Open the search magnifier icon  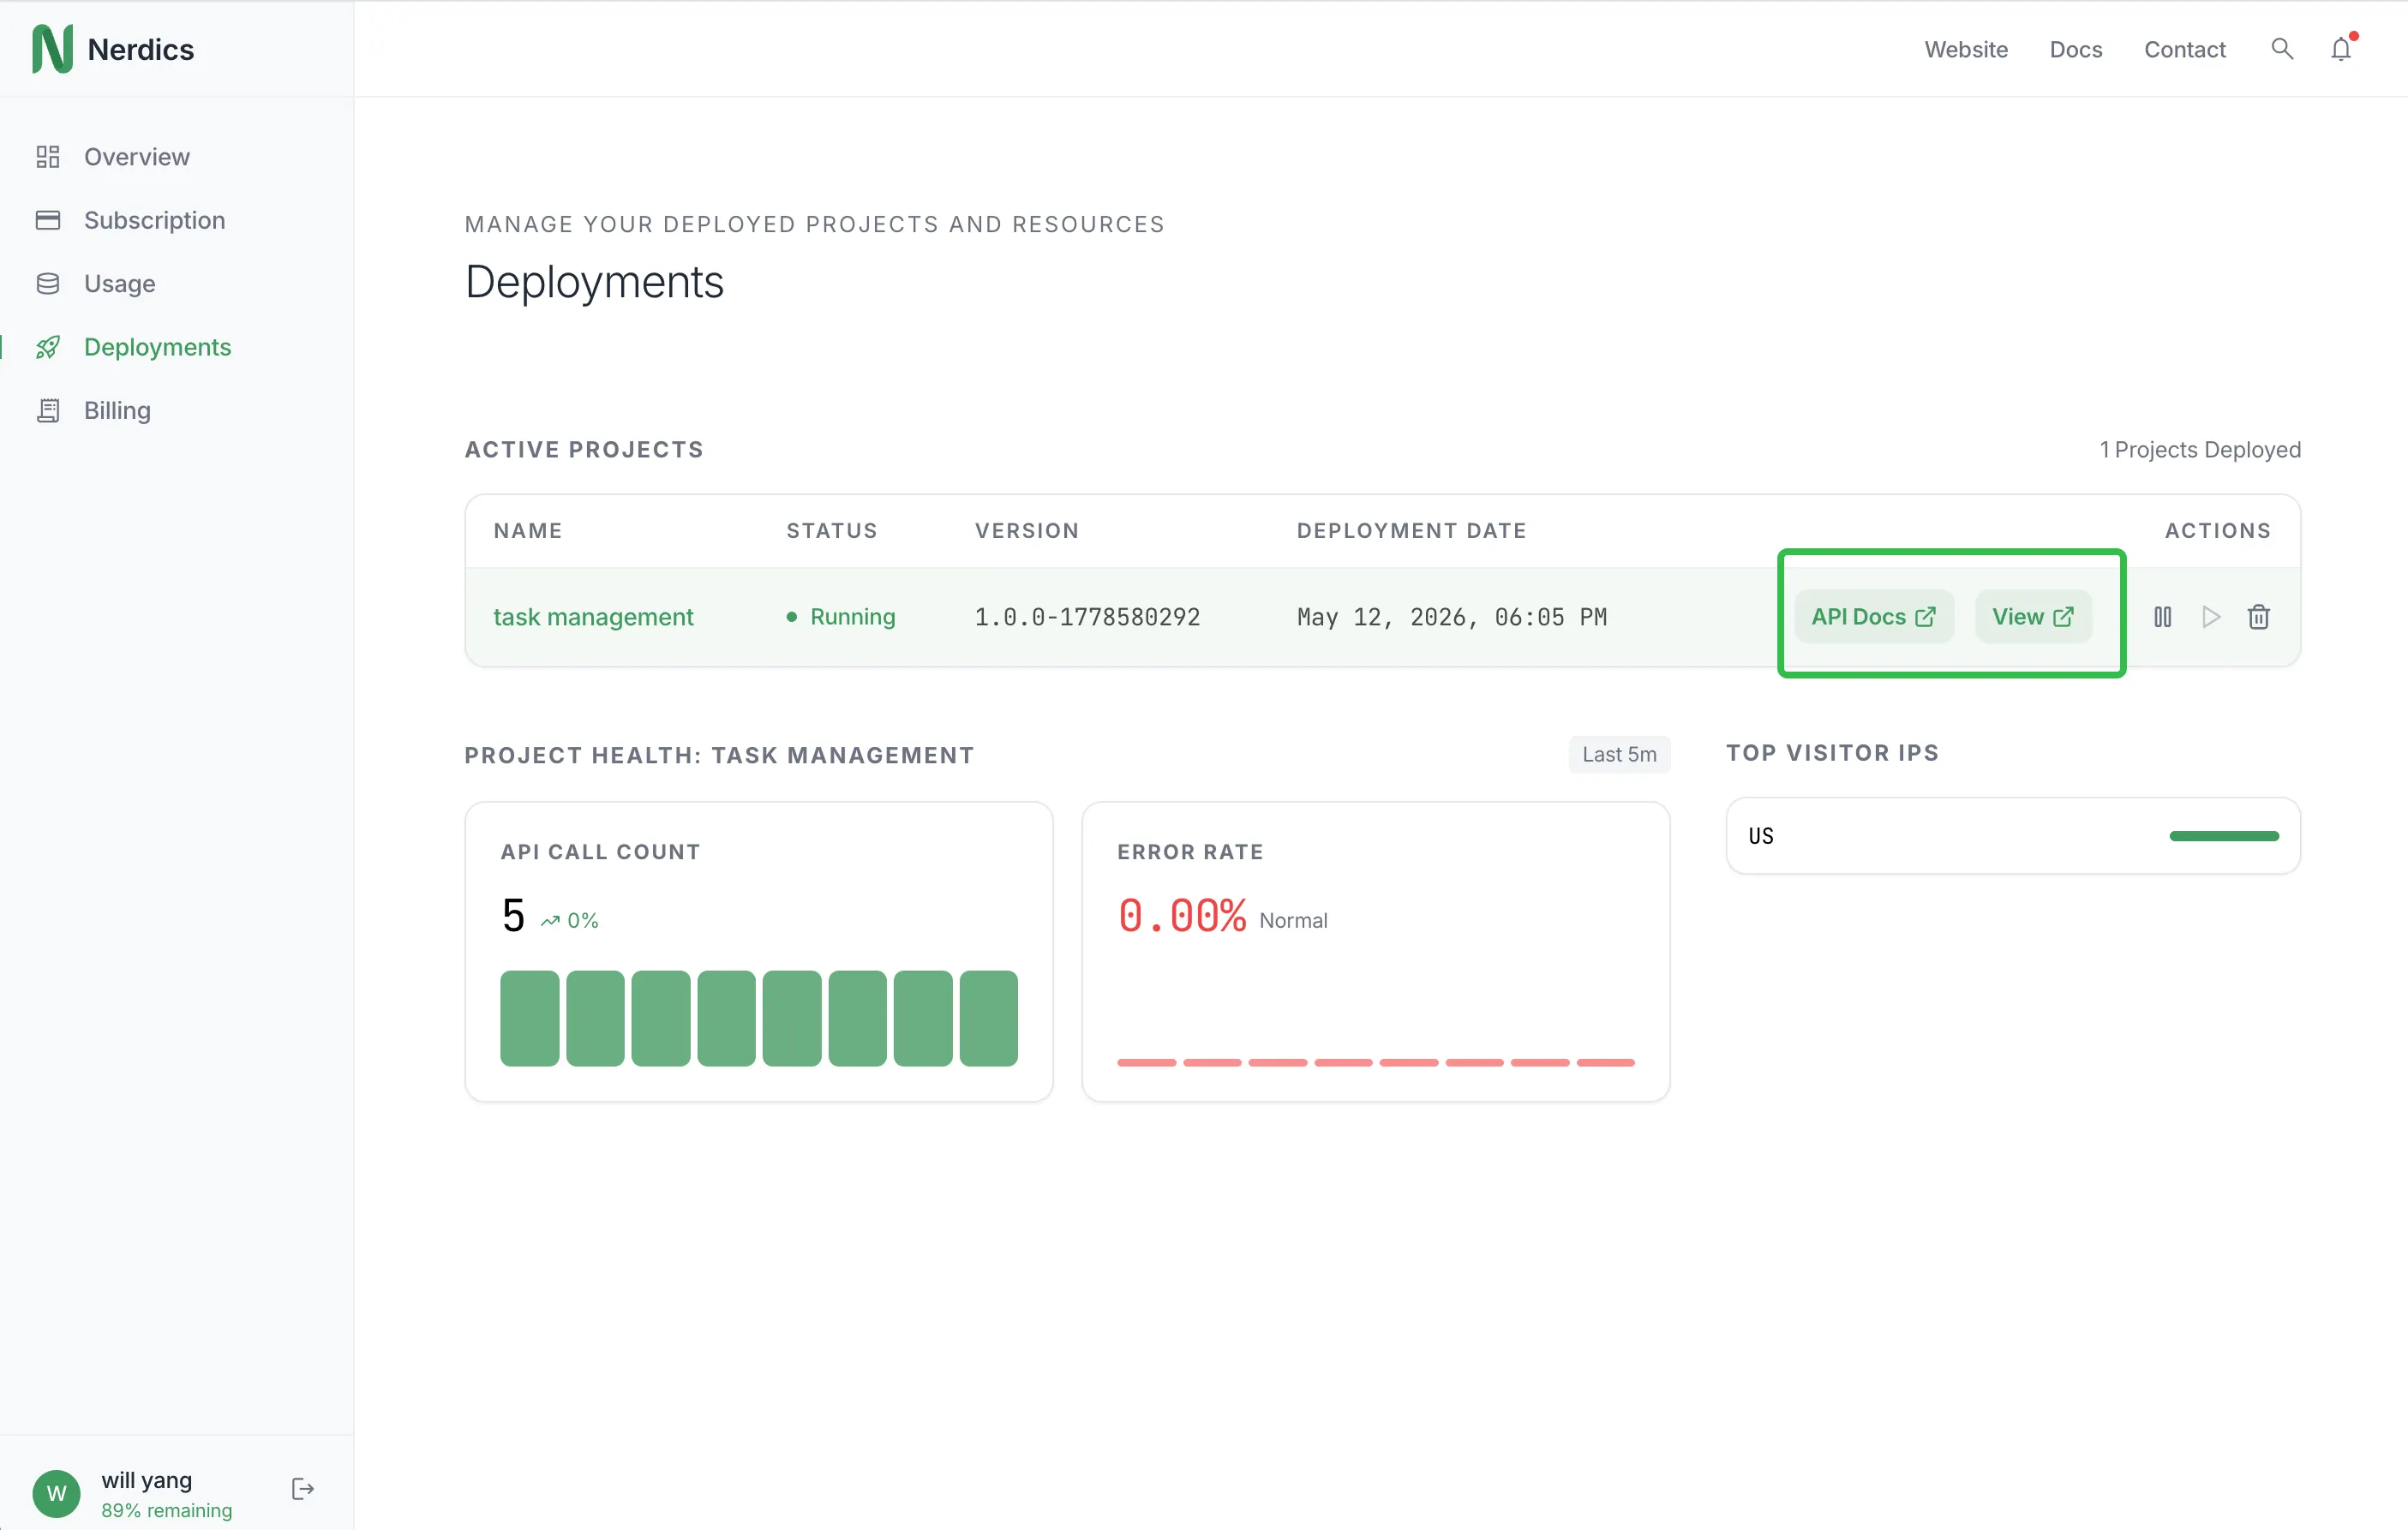click(x=2281, y=49)
